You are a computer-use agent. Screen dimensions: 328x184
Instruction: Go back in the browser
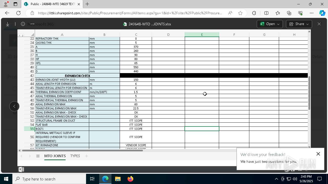coord(7,13)
